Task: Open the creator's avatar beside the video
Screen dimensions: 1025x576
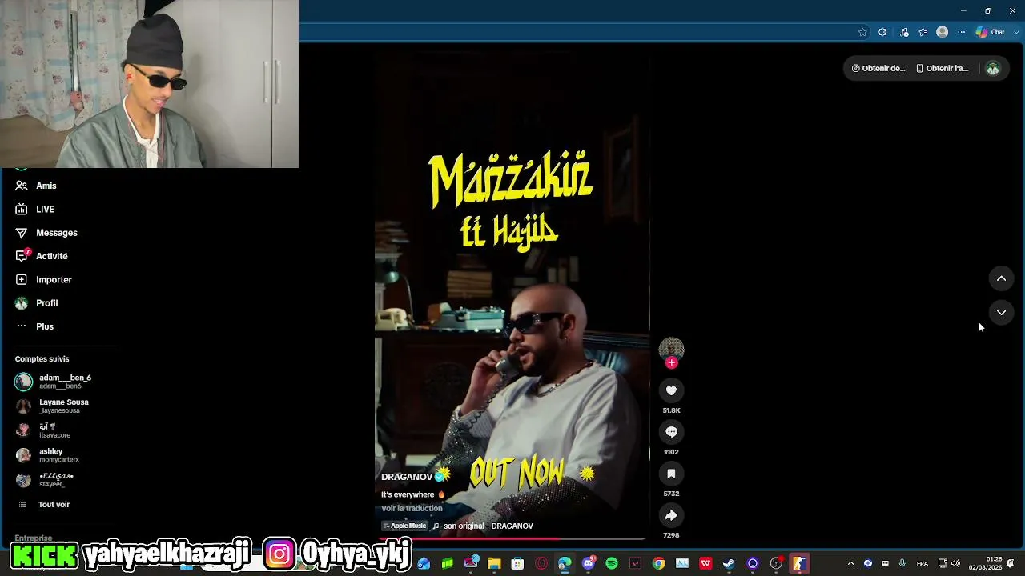Action: [671, 349]
